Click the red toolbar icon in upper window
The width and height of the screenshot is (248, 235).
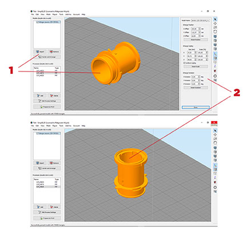point(215,71)
